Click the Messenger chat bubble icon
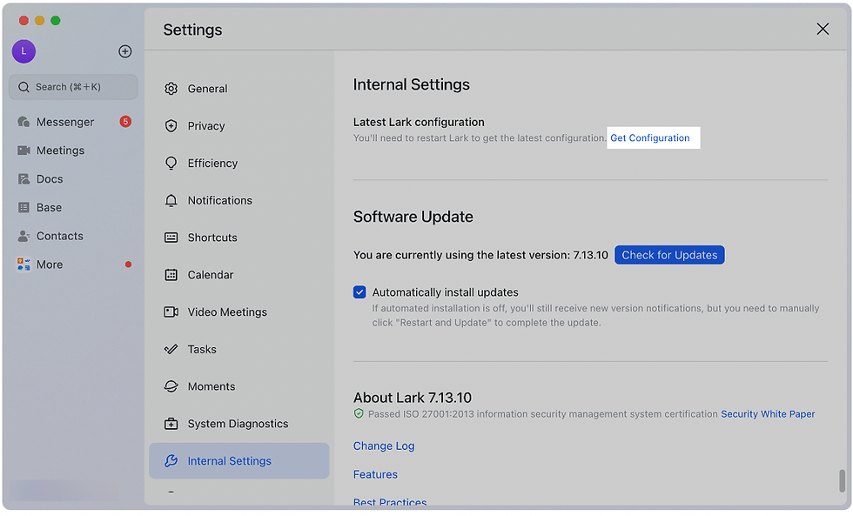This screenshot has height=516, width=853. 24,122
